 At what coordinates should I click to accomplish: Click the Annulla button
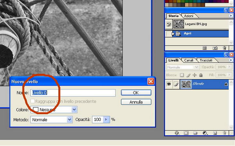(136, 102)
